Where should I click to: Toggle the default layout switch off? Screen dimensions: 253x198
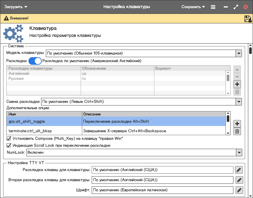[35, 61]
